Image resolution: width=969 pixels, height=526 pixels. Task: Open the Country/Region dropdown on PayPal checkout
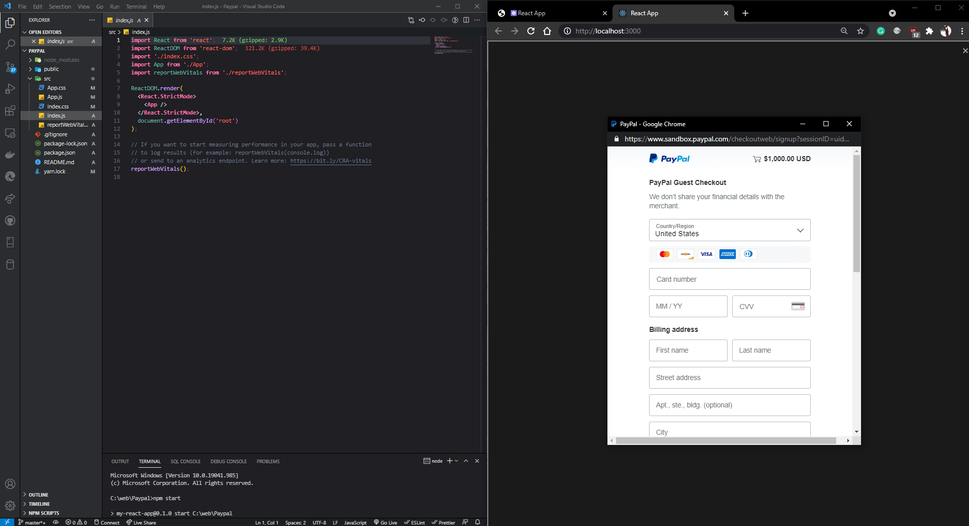(729, 230)
